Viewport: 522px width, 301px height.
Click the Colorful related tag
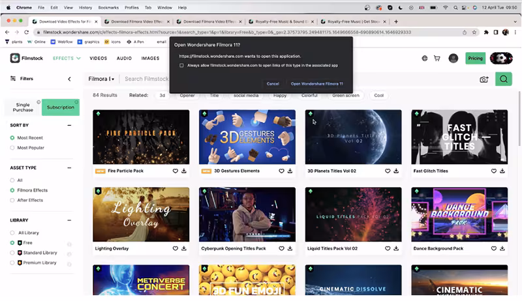[x=309, y=95]
